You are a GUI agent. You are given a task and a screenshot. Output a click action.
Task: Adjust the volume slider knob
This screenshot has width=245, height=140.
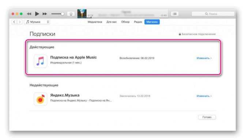click(62, 14)
